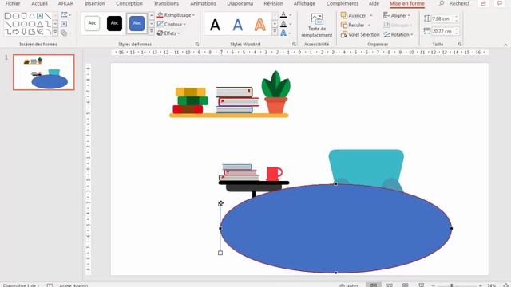Apply the blue fill Abc shape style

pos(137,23)
